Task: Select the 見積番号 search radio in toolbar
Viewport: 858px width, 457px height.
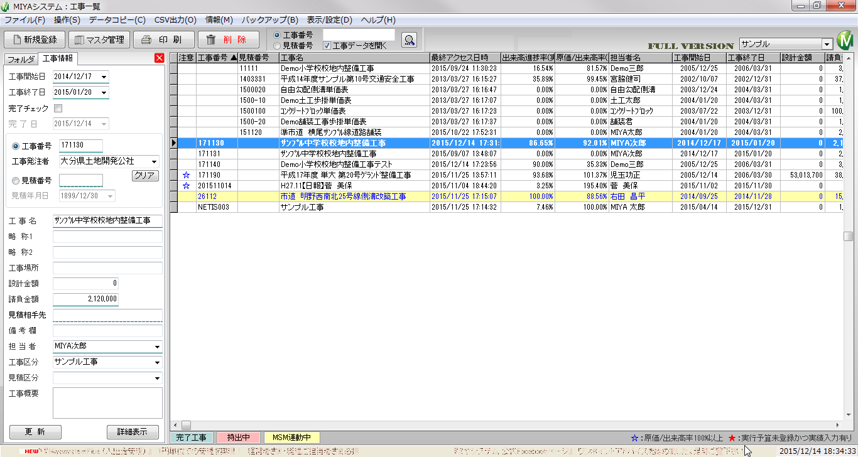Action: (277, 46)
